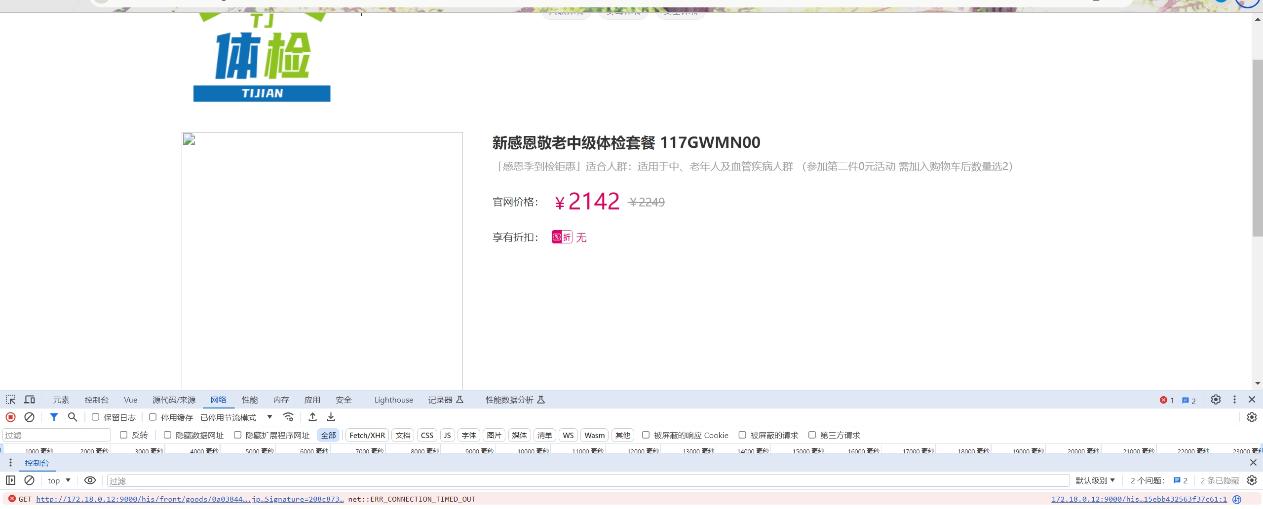This screenshot has height=509, width=1263.
Task: Open the 性能 tab
Action: [250, 400]
